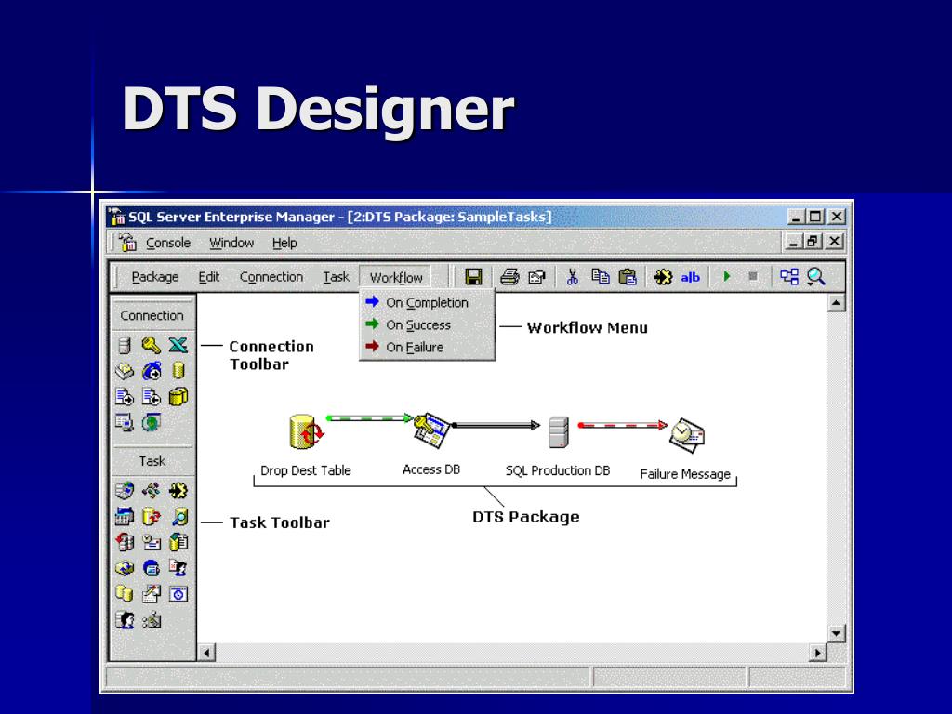The image size is (952, 714).
Task: Choose On Success workflow option
Action: (428, 324)
